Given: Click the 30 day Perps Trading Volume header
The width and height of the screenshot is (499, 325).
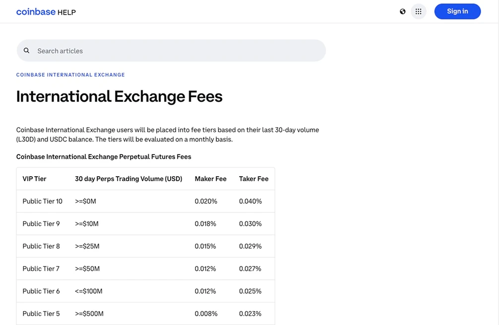Looking at the screenshot, I should [128, 178].
